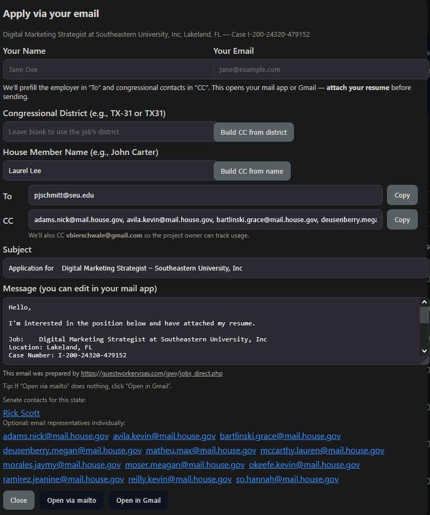This screenshot has height=515, width=430.
Task: Click the CC addresses field
Action: (206, 219)
